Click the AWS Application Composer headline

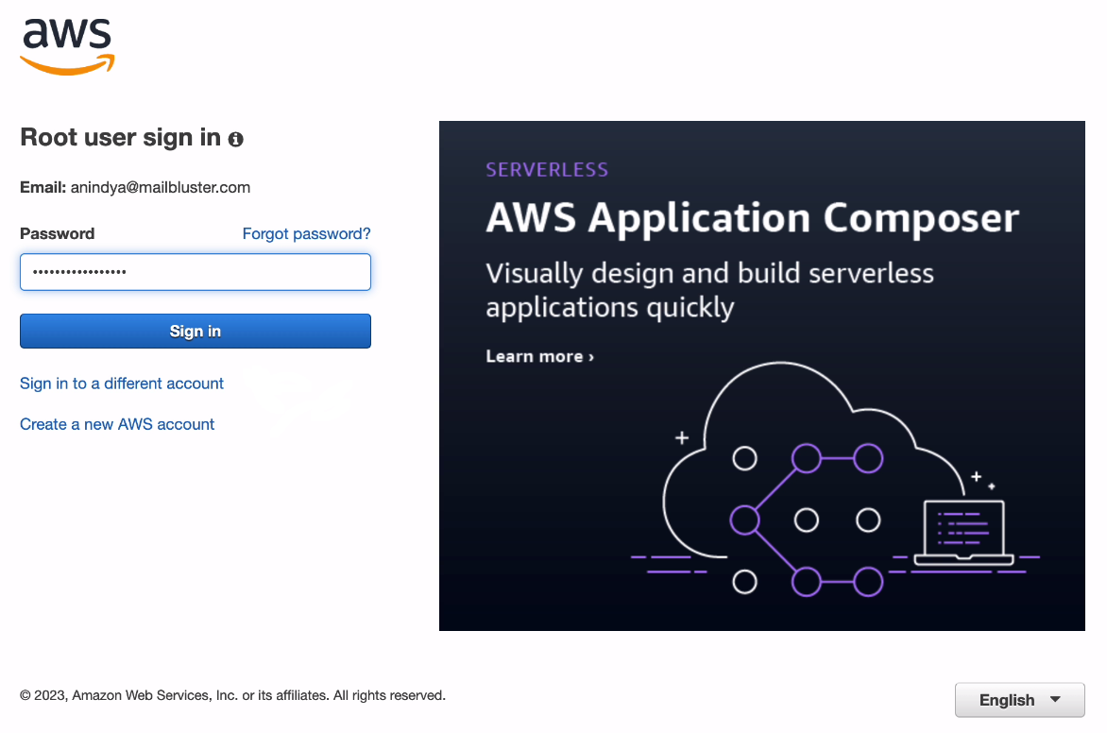[752, 218]
